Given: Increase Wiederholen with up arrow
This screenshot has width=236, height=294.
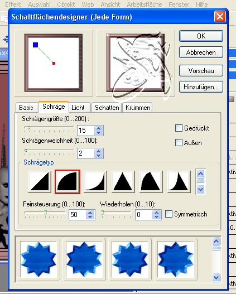Looking at the screenshot, I should [157, 213].
